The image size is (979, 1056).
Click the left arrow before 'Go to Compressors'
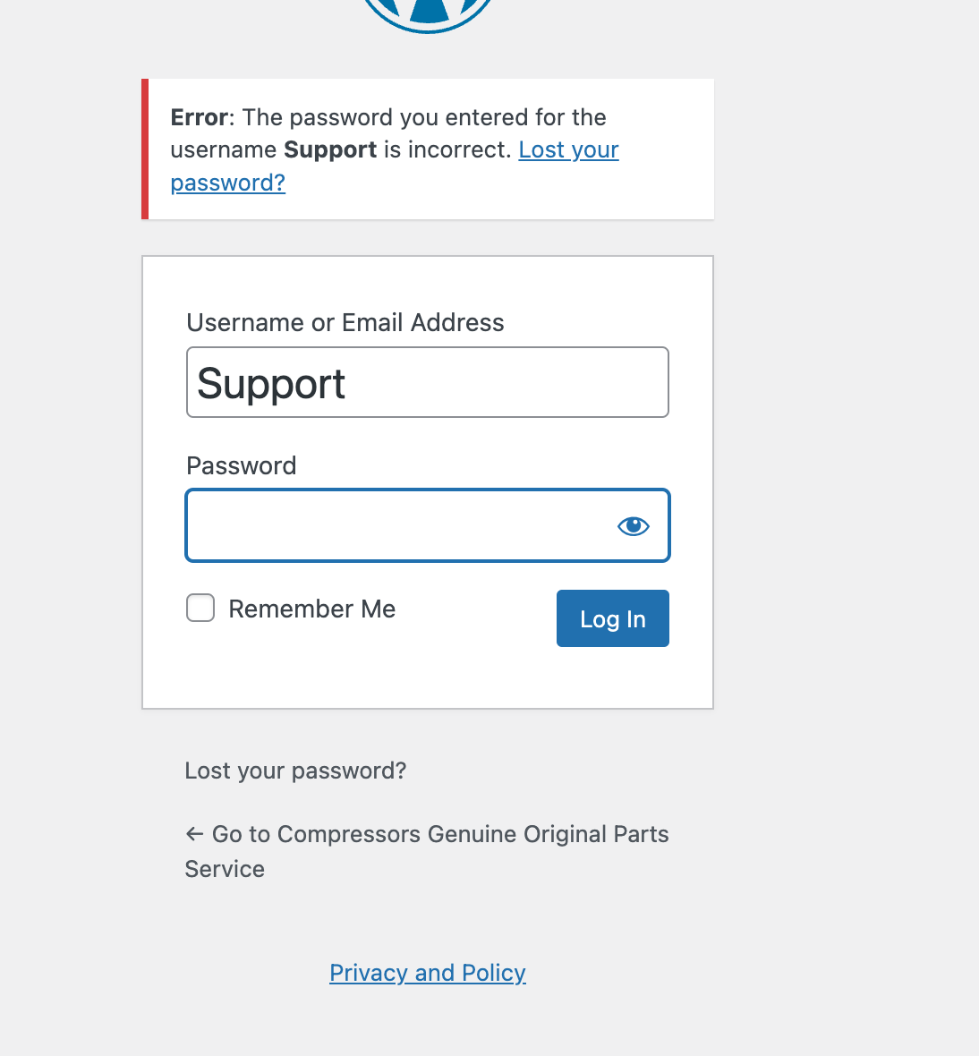(194, 834)
